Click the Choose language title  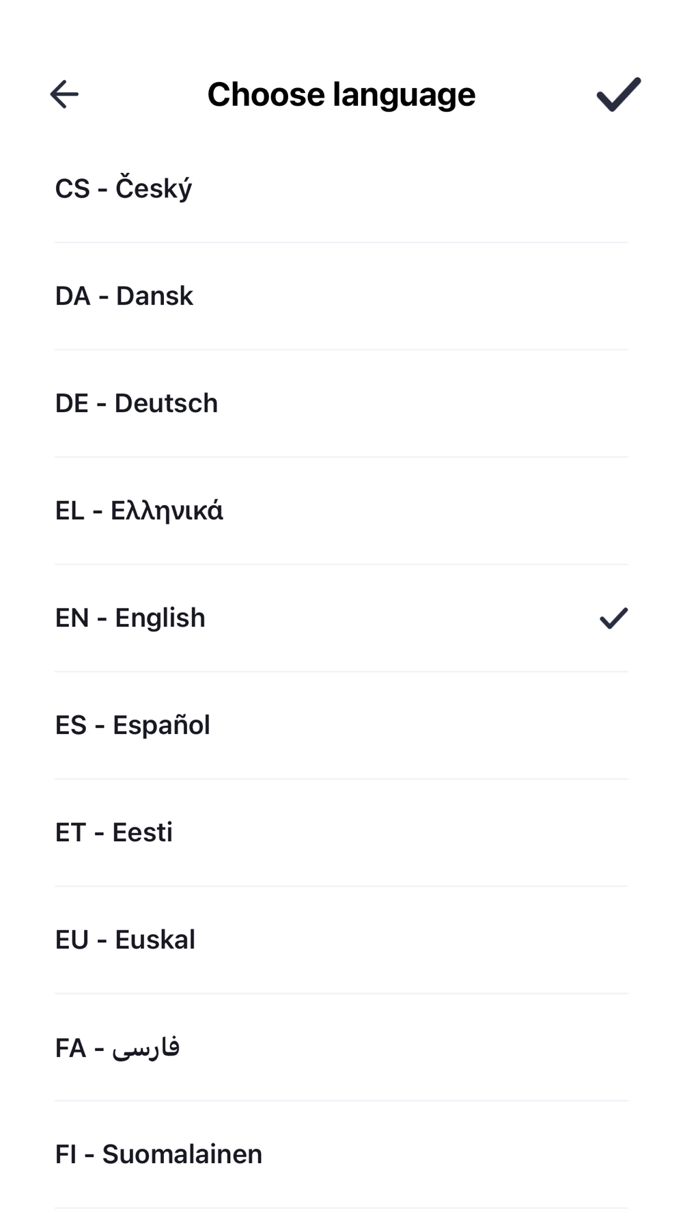point(341,94)
